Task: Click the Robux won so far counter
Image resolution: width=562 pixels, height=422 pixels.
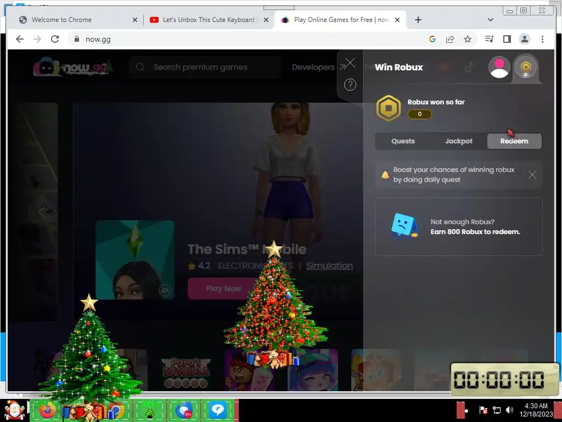Action: point(420,114)
